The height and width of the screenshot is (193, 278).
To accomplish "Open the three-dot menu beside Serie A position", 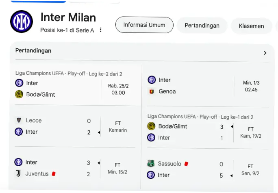I will coord(101,30).
